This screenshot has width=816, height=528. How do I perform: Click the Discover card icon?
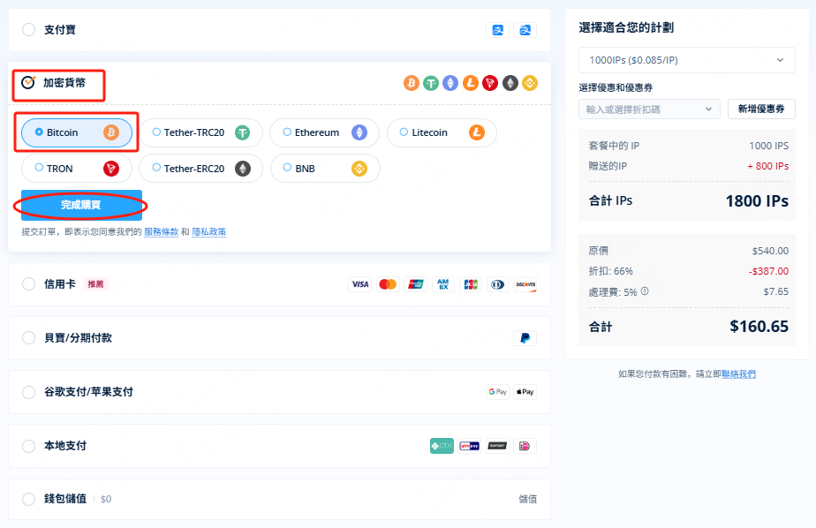(525, 284)
